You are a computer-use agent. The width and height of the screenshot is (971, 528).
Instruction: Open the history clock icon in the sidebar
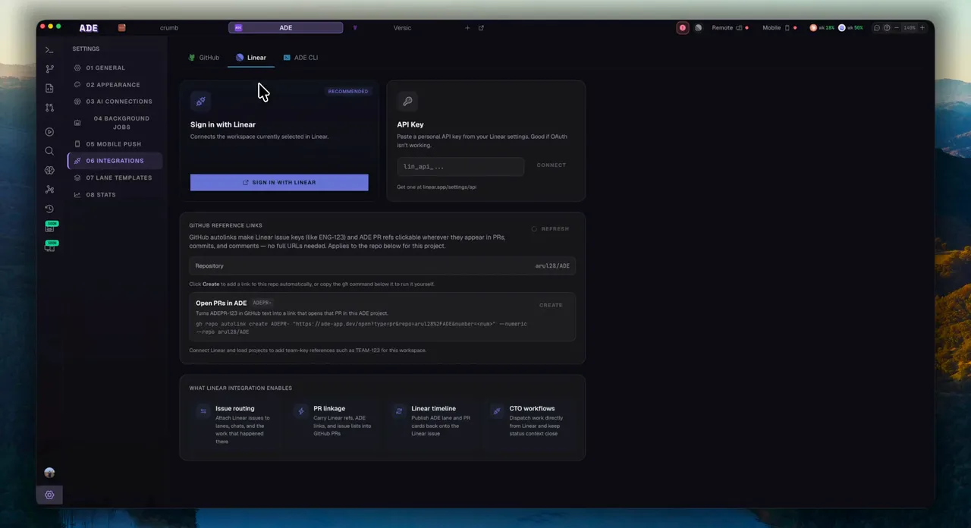[49, 209]
